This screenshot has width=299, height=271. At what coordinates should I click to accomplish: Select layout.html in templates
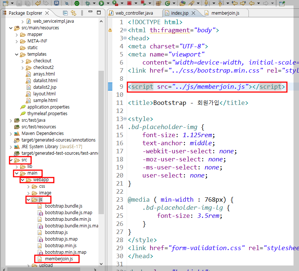(44, 94)
